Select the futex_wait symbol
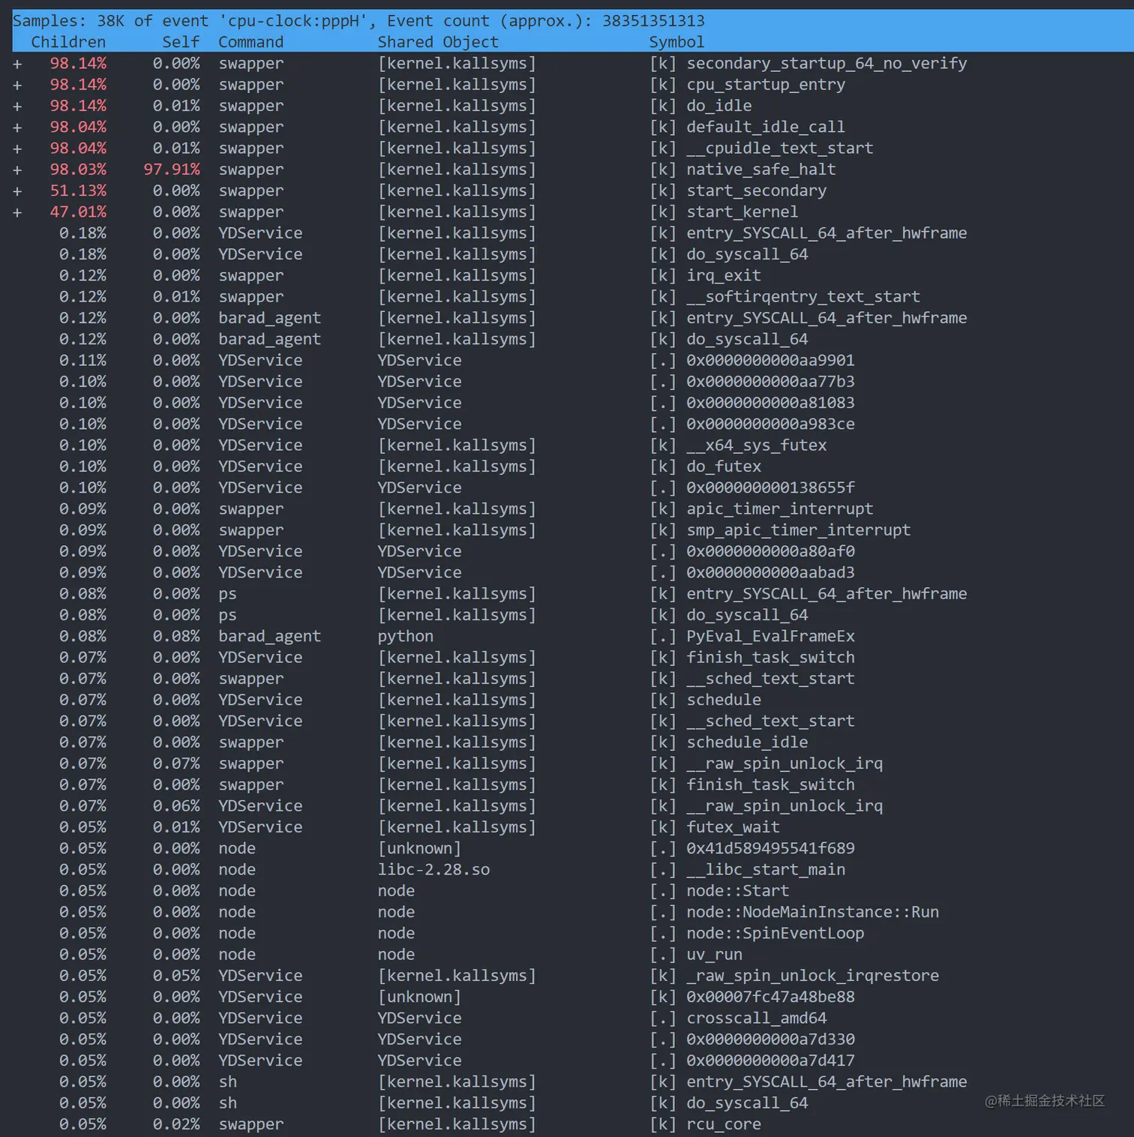Image resolution: width=1134 pixels, height=1137 pixels. [733, 827]
